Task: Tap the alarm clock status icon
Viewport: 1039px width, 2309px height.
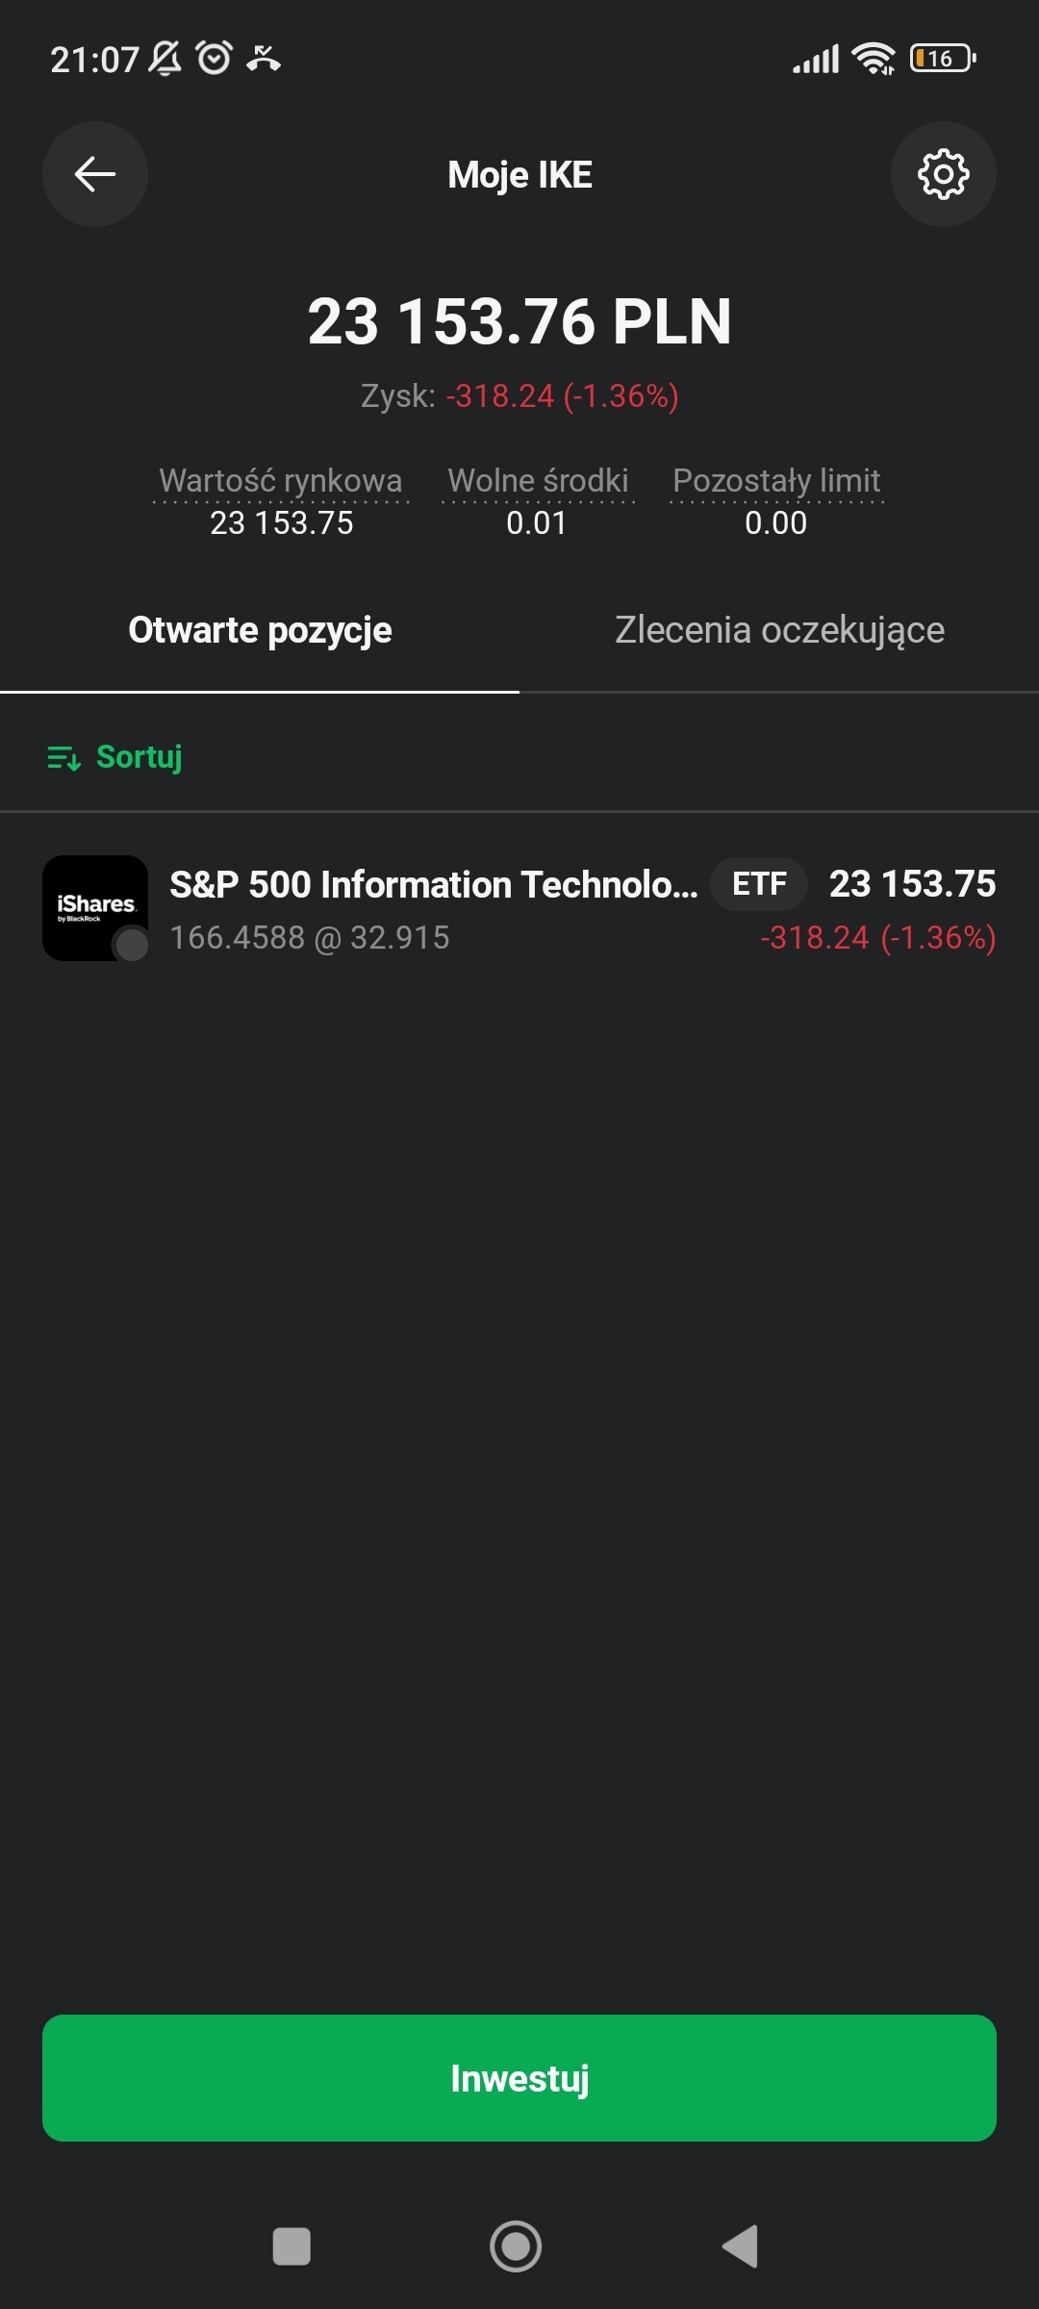Action: click(214, 59)
